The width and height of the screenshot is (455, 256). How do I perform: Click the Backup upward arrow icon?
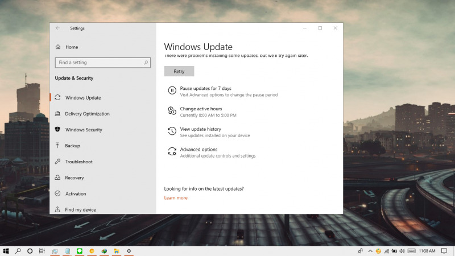(x=57, y=146)
